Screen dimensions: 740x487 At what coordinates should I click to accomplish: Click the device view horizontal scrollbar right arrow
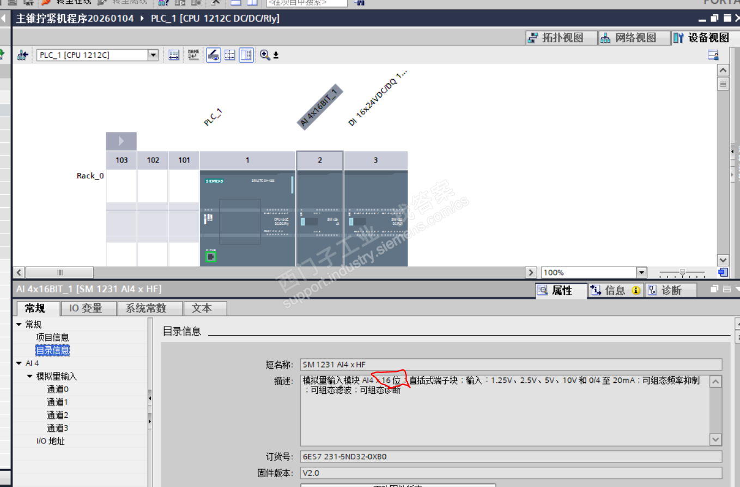pyautogui.click(x=531, y=273)
